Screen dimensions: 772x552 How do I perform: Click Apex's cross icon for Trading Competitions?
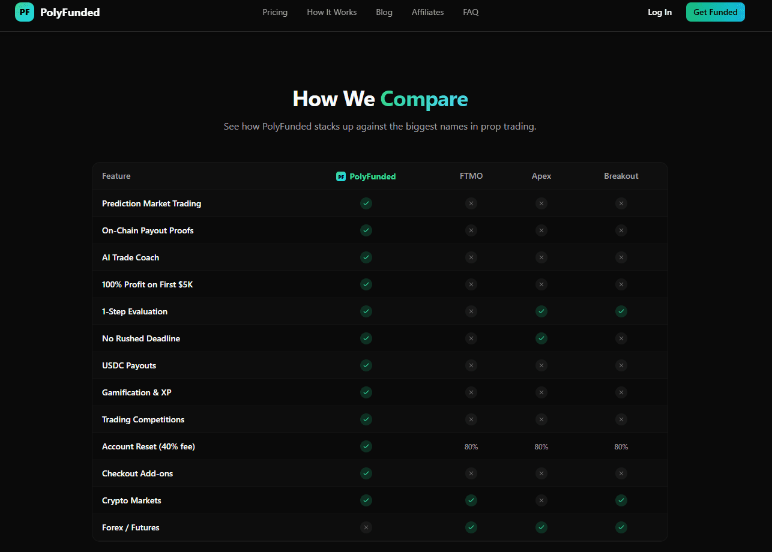[541, 419]
